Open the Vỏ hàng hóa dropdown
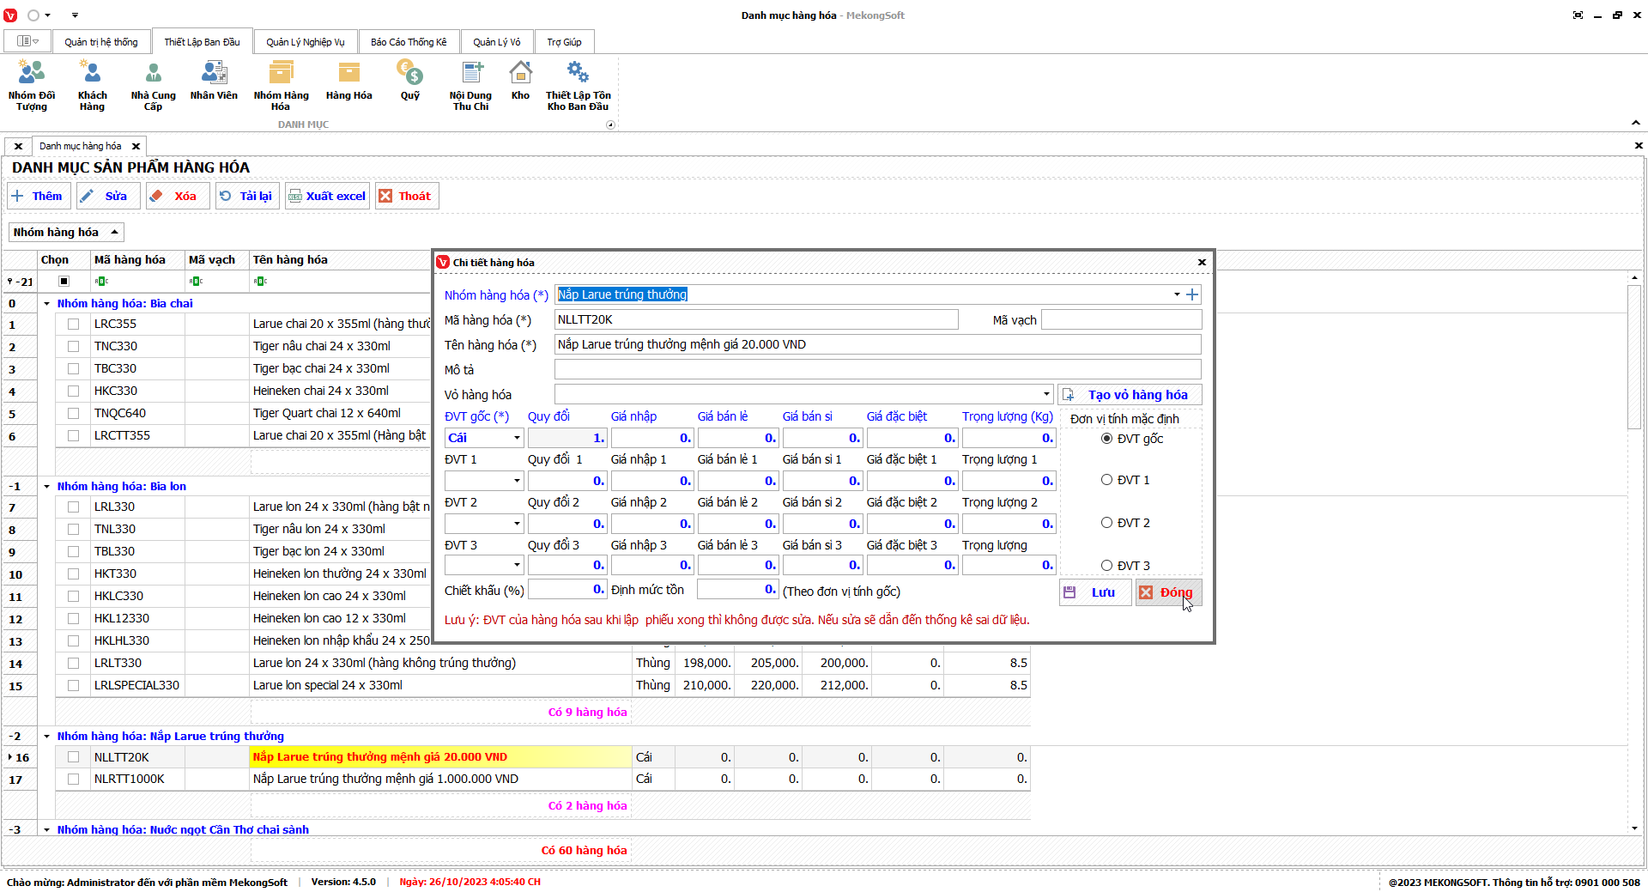The image size is (1648, 892). pyautogui.click(x=1046, y=395)
